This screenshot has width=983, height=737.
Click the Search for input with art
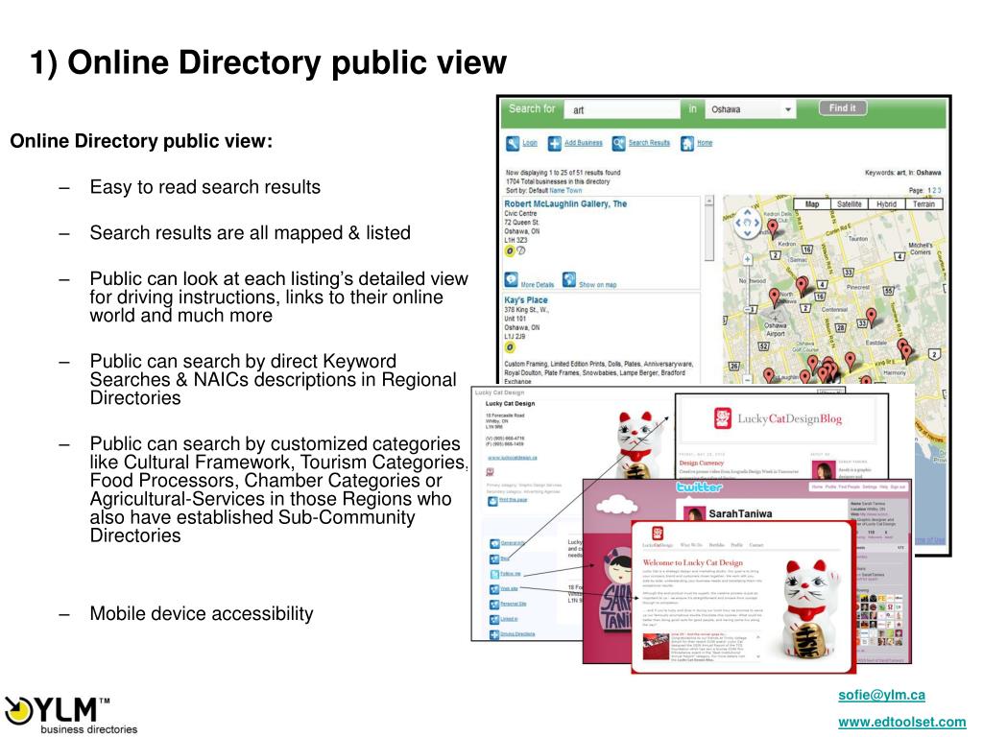coord(622,109)
